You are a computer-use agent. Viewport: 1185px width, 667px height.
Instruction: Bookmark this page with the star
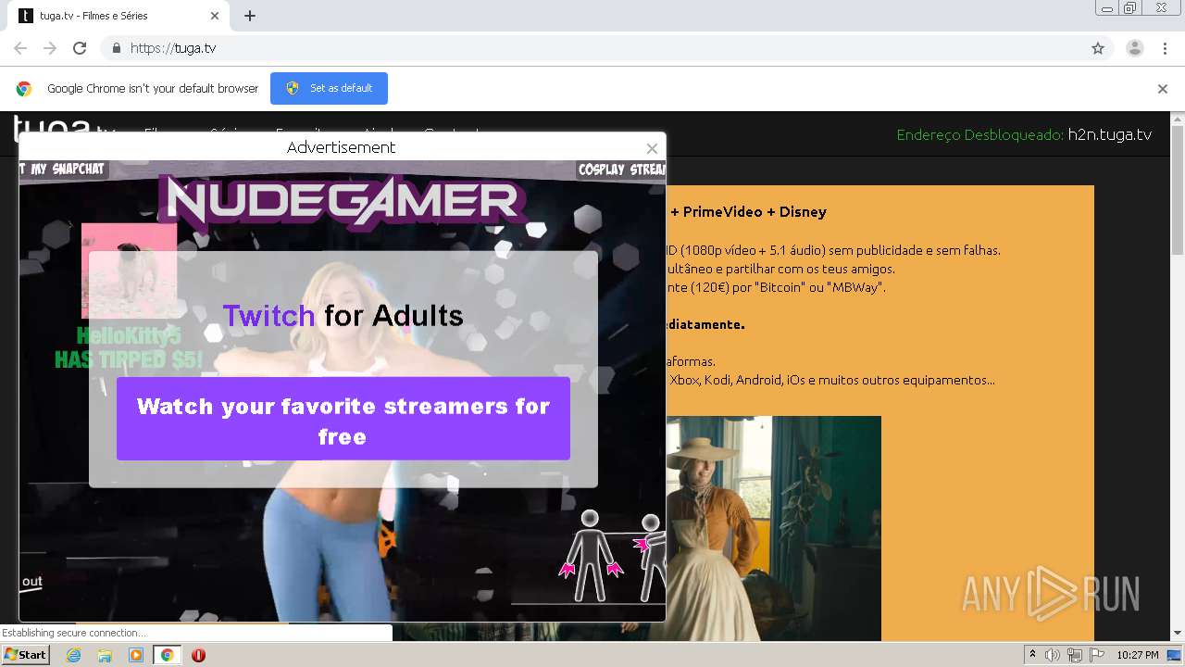pos(1098,48)
